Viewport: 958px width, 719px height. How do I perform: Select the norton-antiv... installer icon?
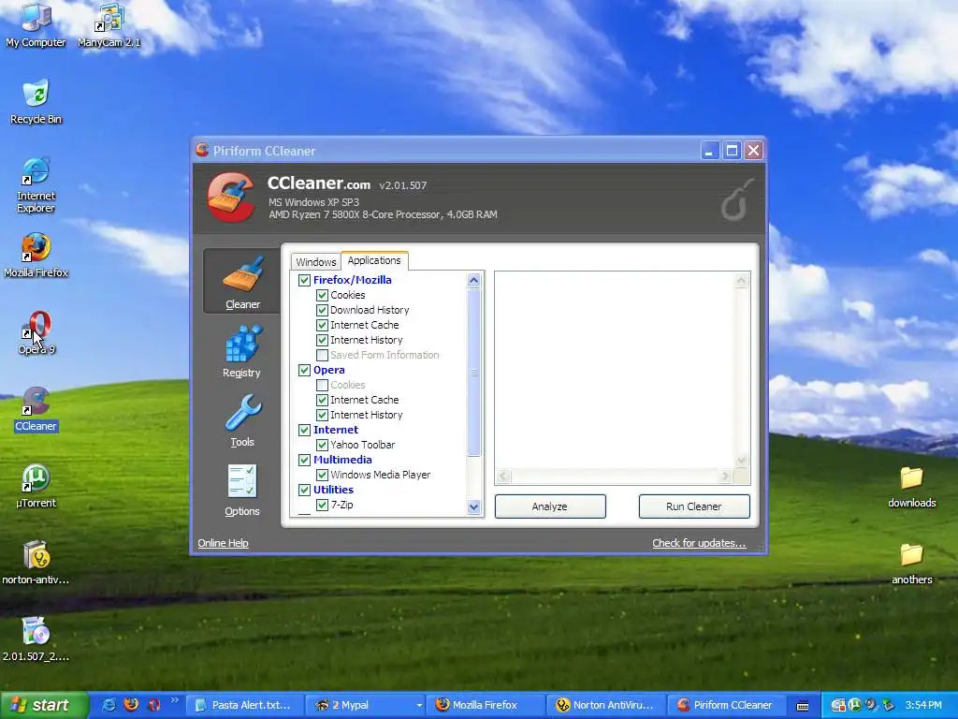36,563
